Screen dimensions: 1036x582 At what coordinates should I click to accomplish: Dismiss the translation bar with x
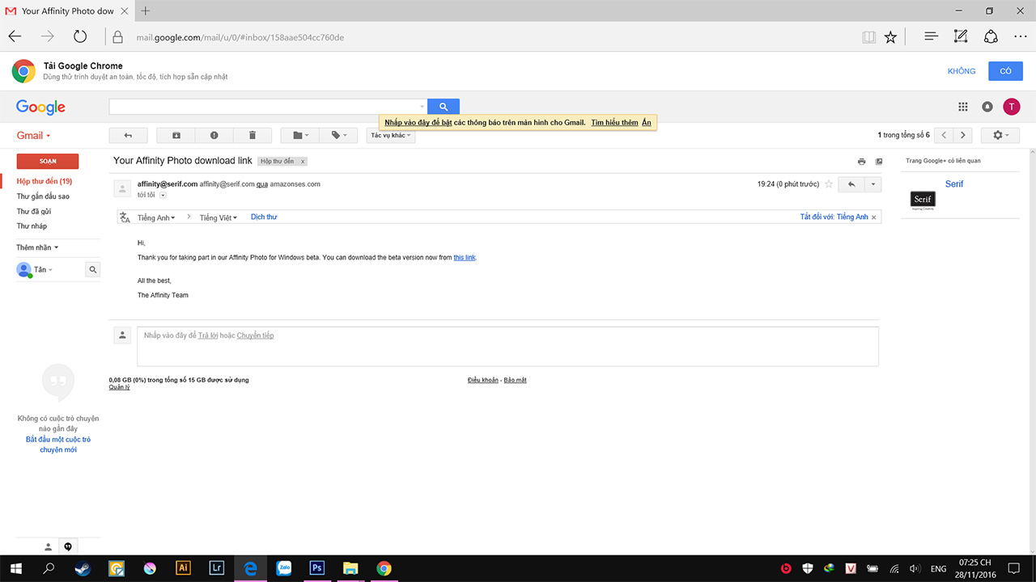tap(874, 217)
